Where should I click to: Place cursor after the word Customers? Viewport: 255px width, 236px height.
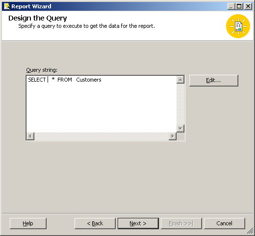point(102,80)
